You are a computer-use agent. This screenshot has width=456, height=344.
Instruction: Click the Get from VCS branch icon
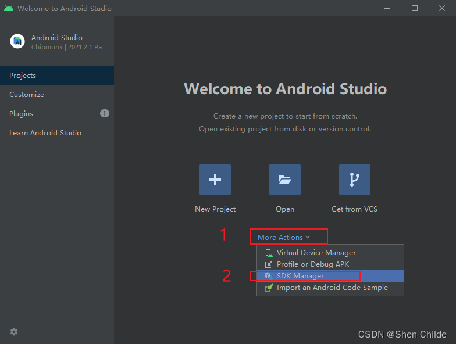(355, 179)
